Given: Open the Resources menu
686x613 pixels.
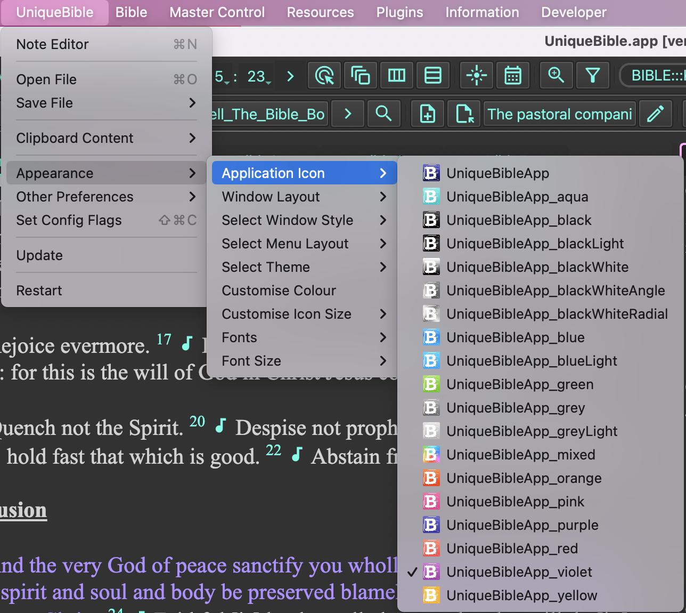Looking at the screenshot, I should [x=320, y=12].
